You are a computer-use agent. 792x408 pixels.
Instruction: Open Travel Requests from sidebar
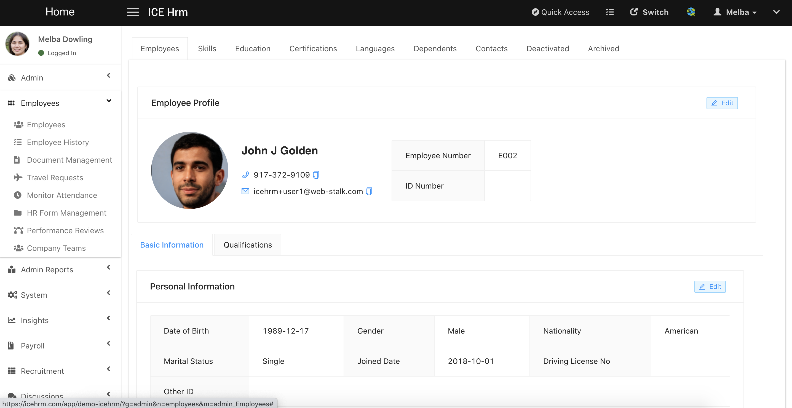pyautogui.click(x=55, y=178)
